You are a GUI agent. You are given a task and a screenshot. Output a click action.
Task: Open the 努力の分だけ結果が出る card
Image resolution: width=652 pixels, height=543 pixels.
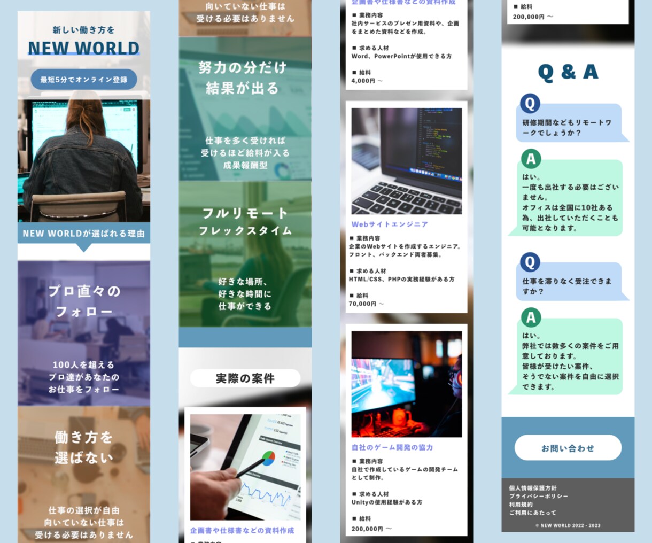[x=245, y=108]
